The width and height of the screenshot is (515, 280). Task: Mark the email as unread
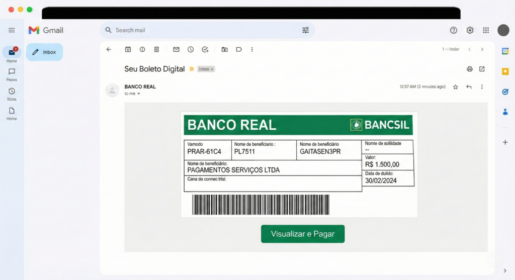176,49
